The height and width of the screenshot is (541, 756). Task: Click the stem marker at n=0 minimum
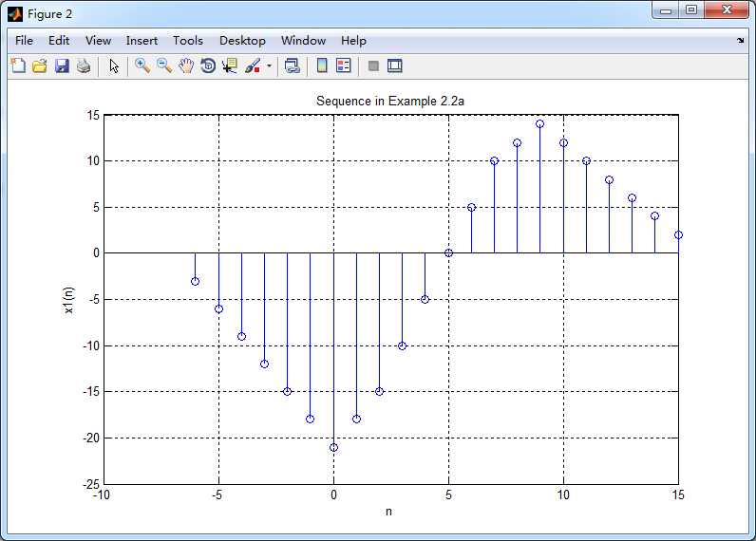[x=333, y=448]
